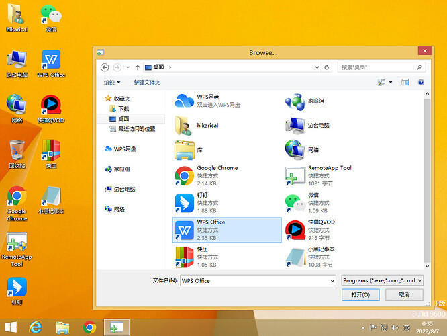Expand the 组织 dropdown menu
447x336 pixels.
pyautogui.click(x=112, y=83)
